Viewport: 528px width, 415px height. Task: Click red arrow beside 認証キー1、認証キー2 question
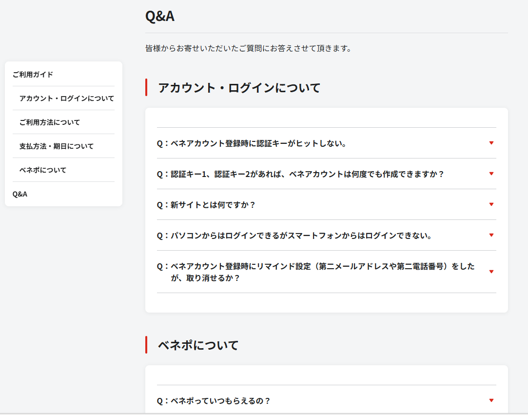491,174
